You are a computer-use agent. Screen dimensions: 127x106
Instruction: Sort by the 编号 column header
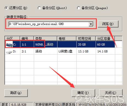point(27,38)
